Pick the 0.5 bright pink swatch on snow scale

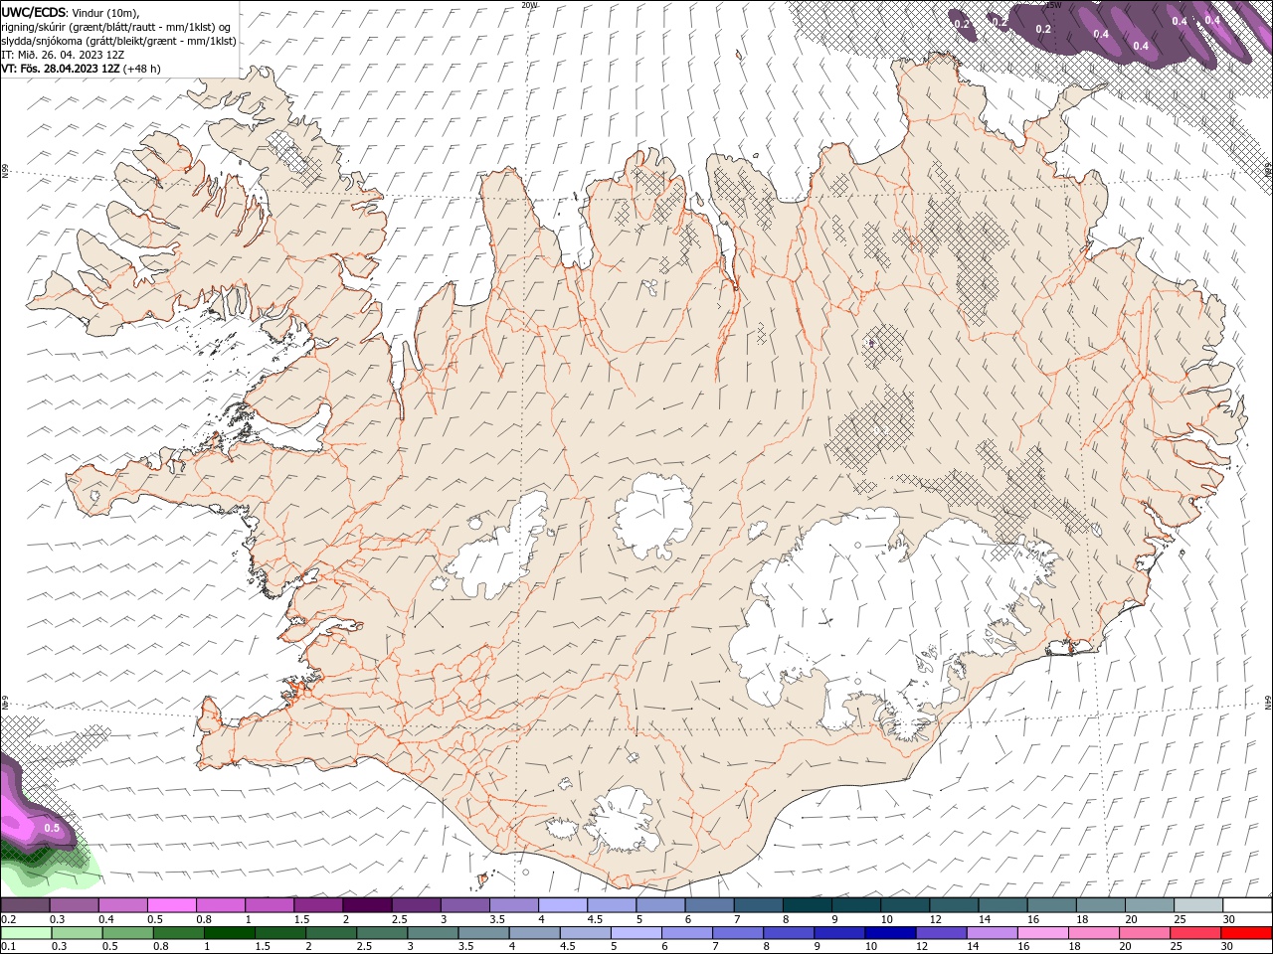coord(171,905)
